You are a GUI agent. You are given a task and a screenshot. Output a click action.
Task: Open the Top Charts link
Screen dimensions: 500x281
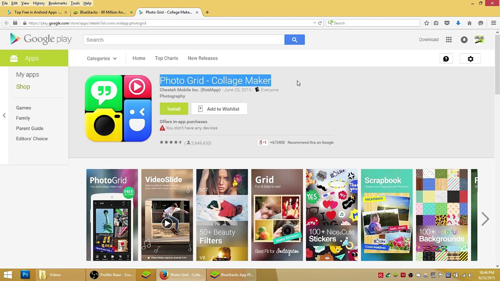tap(166, 58)
